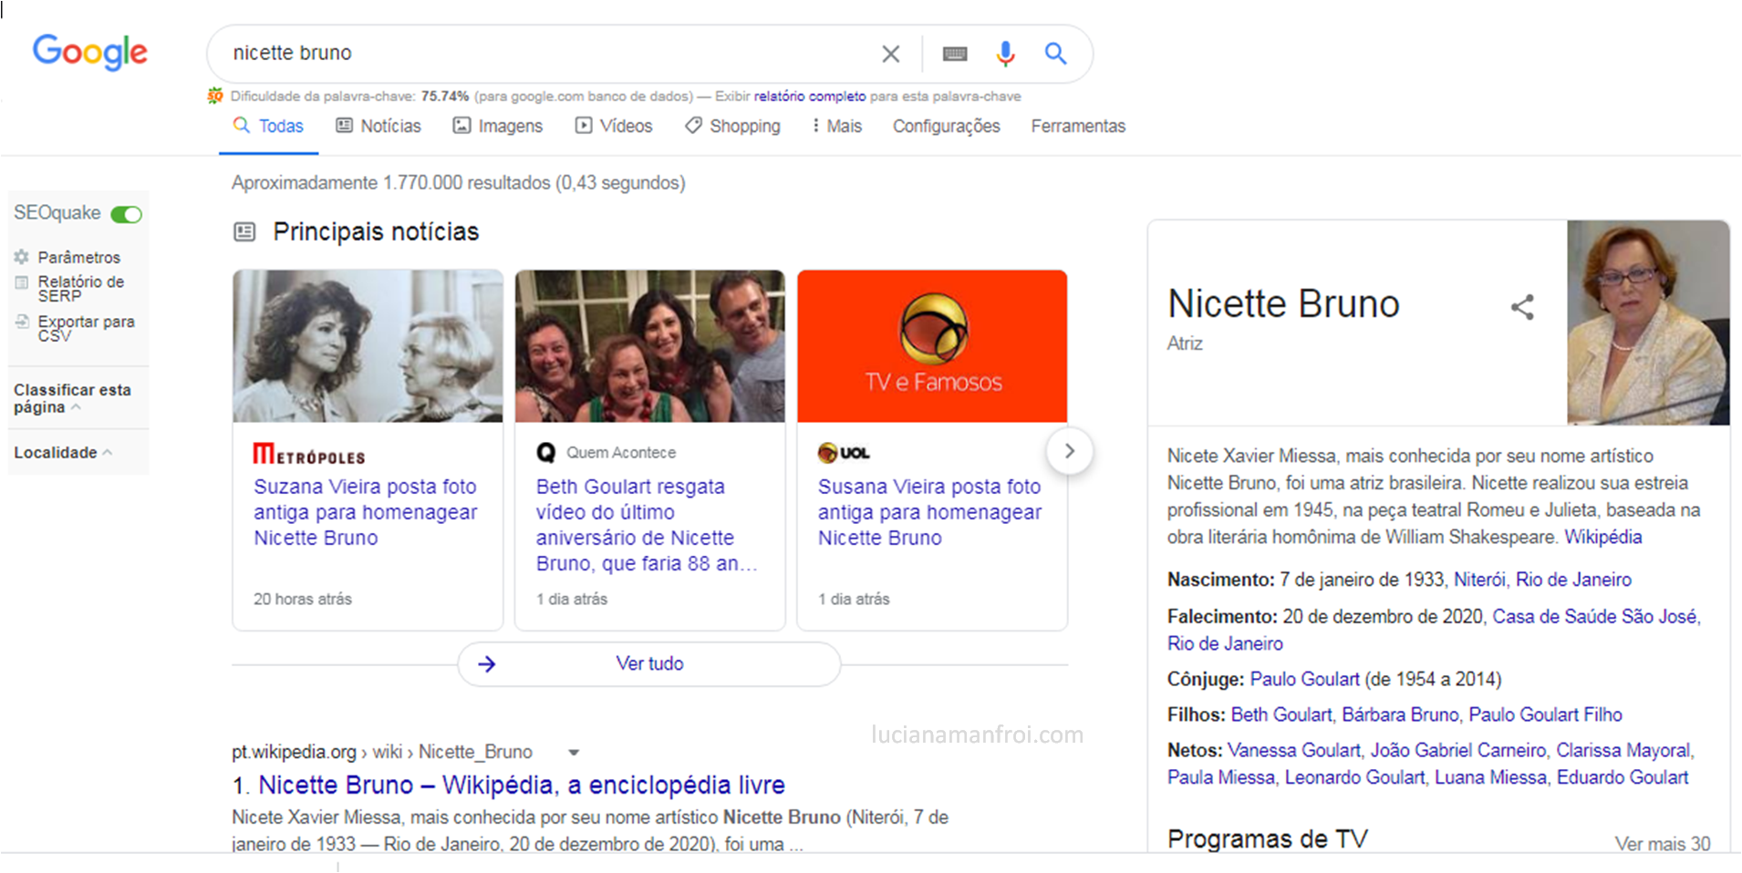Open the on-screen keyboard icon
Image resolution: width=1742 pixels, height=873 pixels.
[x=954, y=54]
